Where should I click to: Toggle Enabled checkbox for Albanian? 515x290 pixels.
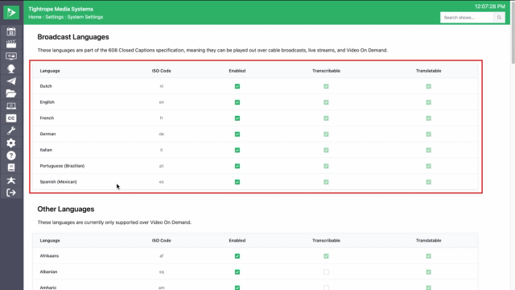(x=237, y=272)
